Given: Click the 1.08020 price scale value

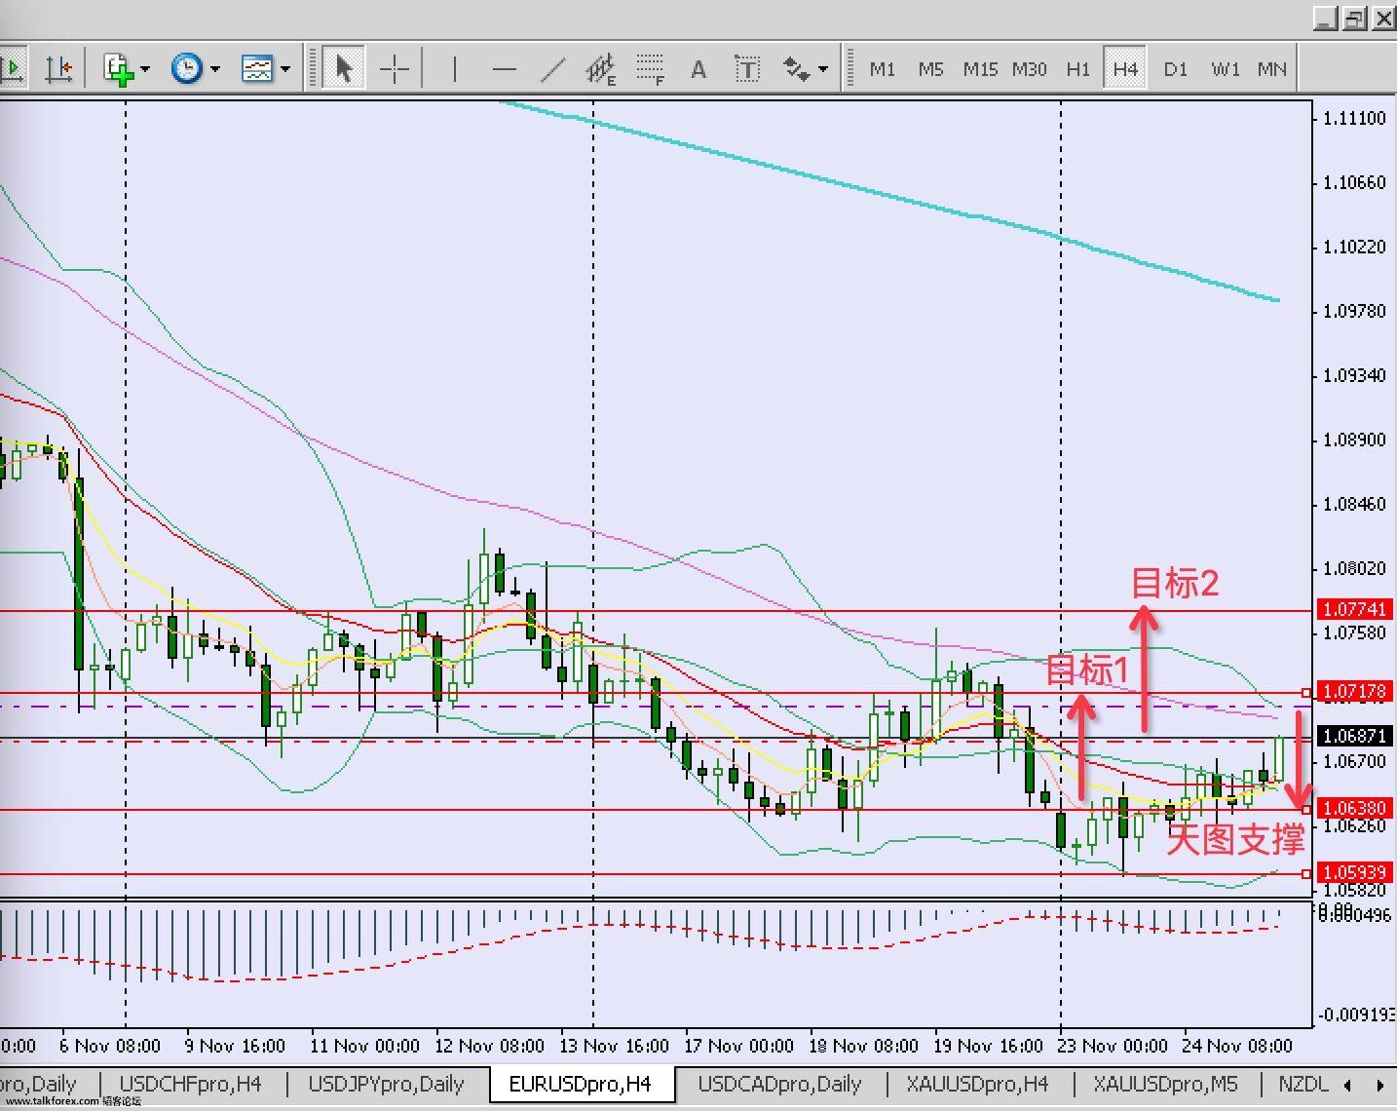Looking at the screenshot, I should click(x=1354, y=568).
